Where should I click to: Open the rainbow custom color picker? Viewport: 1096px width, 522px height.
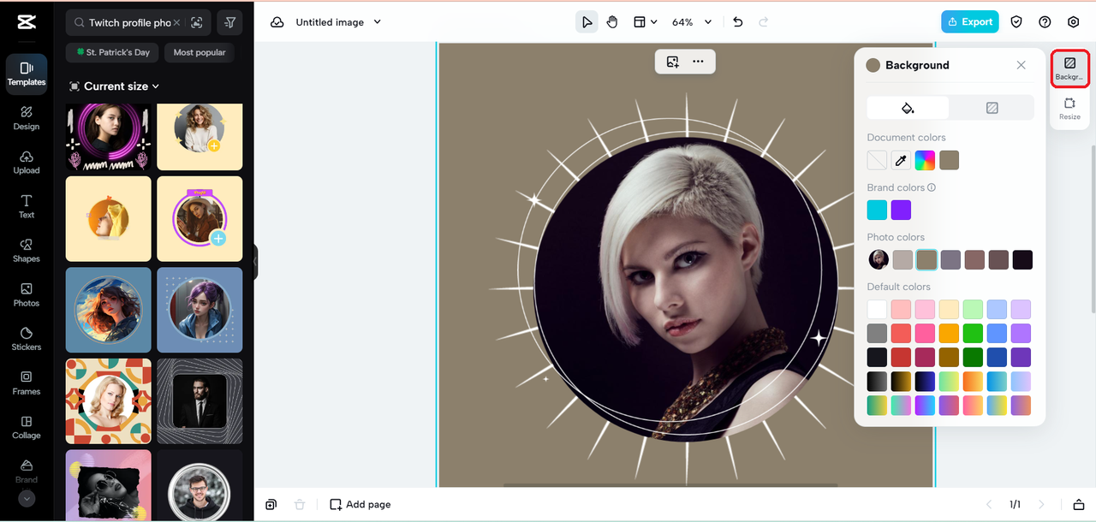click(925, 160)
